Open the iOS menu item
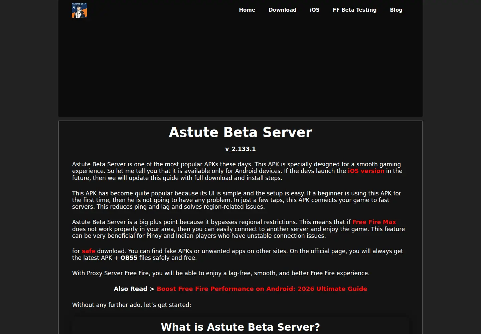Screen dimensions: 481x334 (314, 10)
